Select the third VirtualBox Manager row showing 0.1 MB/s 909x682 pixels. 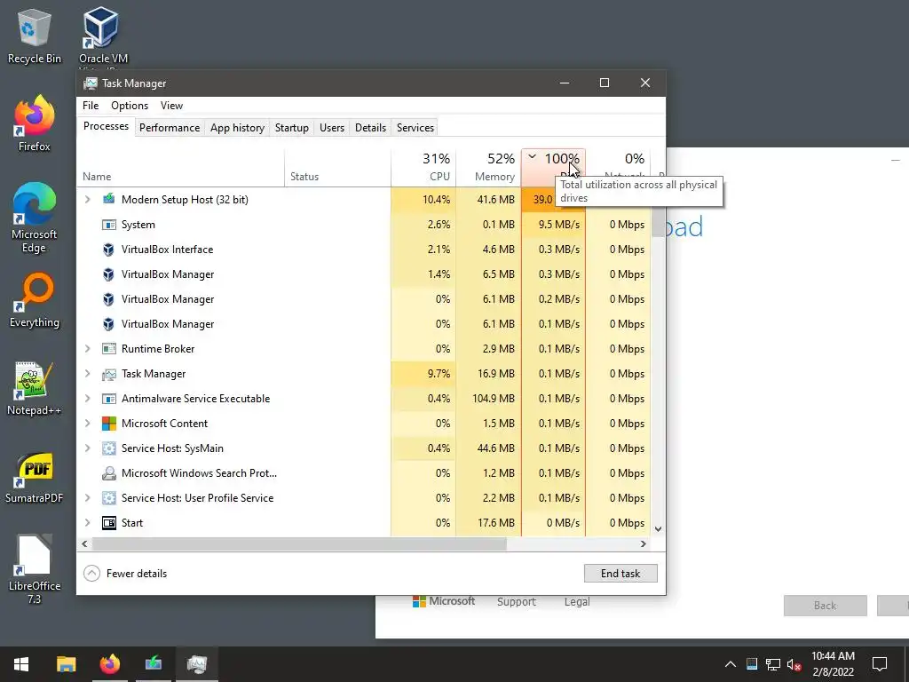[x=364, y=323]
